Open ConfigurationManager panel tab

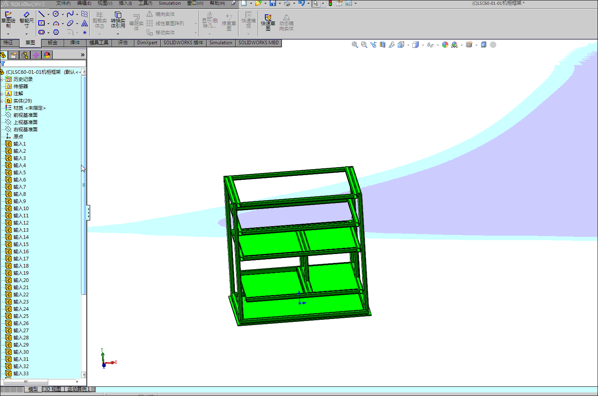(25, 55)
